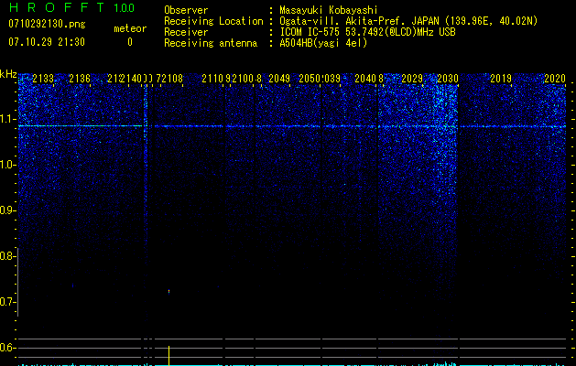The image size is (576, 366).
Task: Click the 0.8 frequency axis label
Action: [x=7, y=256]
